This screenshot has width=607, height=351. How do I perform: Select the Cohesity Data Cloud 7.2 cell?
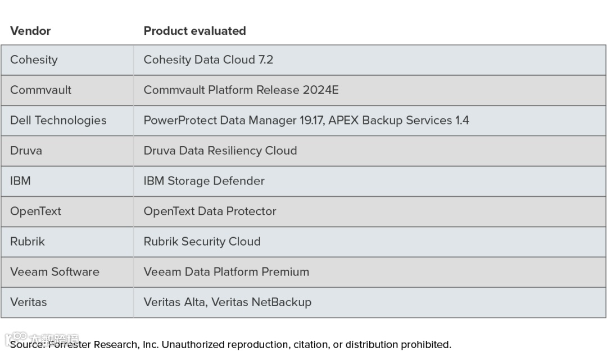tap(209, 60)
